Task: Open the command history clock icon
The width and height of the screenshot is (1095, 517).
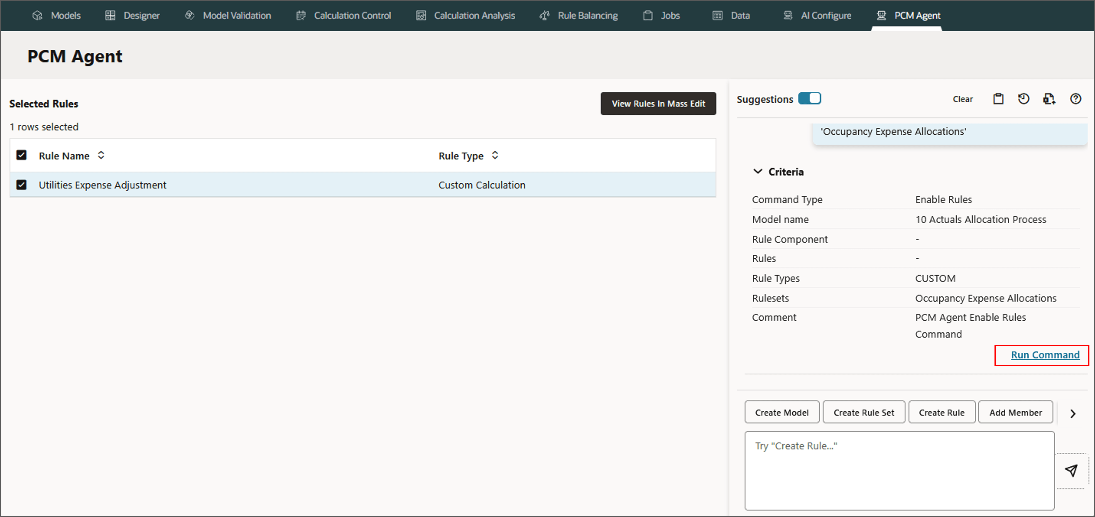Action: pos(1023,99)
